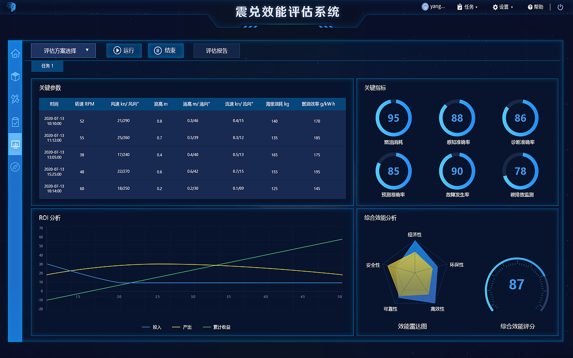Click wind value 21/290 cell
The height and width of the screenshot is (358, 573).
[124, 121]
